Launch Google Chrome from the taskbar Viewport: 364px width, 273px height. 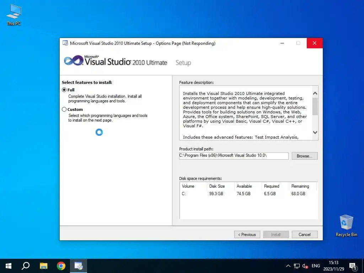(61, 266)
